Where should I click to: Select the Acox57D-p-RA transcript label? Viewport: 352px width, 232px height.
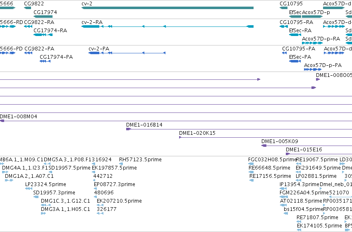pos(321,38)
